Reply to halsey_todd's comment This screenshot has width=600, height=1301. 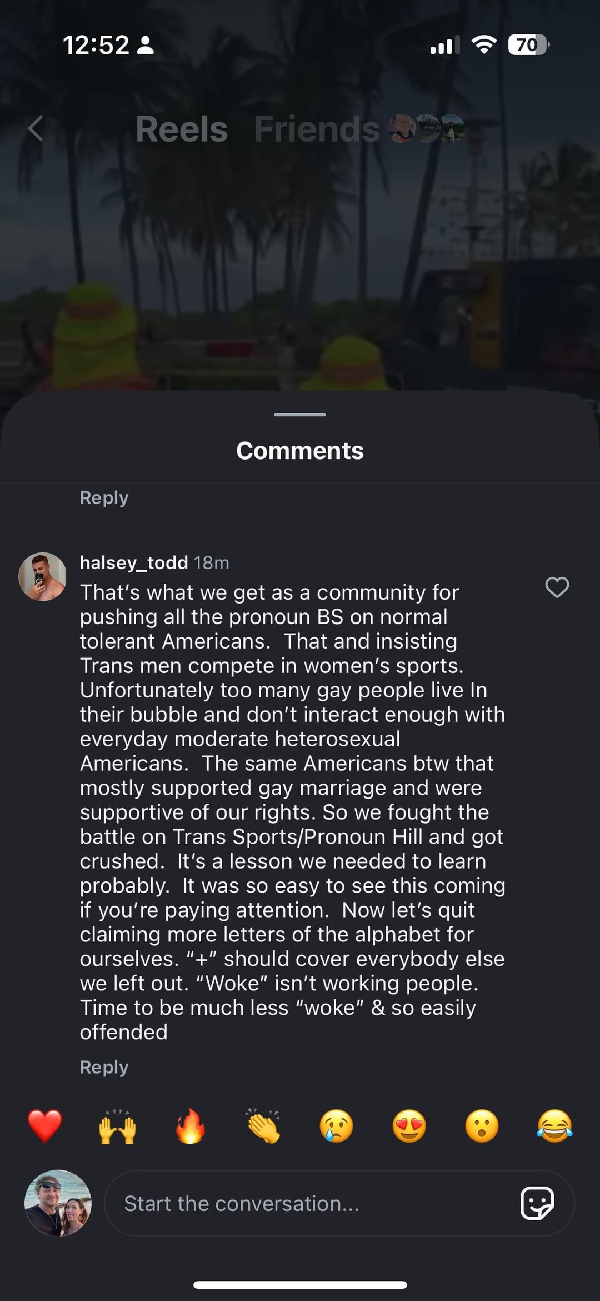[x=104, y=1067]
